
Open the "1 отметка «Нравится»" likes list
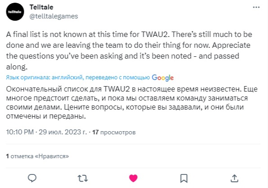[37, 156]
